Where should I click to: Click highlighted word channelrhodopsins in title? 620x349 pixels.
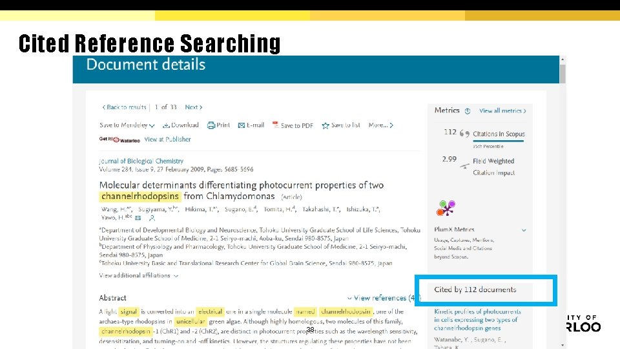point(140,196)
